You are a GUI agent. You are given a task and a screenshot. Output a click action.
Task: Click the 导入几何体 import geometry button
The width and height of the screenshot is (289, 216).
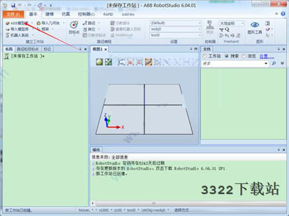point(48,23)
